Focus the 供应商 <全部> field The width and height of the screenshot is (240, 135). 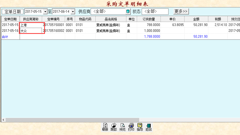click(108, 11)
